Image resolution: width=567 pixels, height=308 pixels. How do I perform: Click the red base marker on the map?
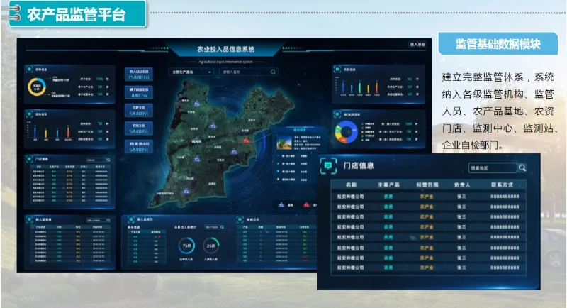tap(246, 140)
